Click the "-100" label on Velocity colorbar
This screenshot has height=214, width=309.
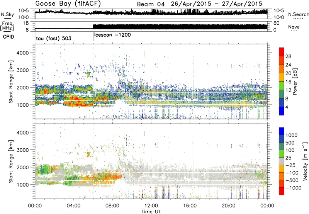(292, 173)
